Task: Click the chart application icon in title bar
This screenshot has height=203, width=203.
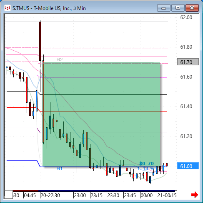Action: tap(8, 8)
